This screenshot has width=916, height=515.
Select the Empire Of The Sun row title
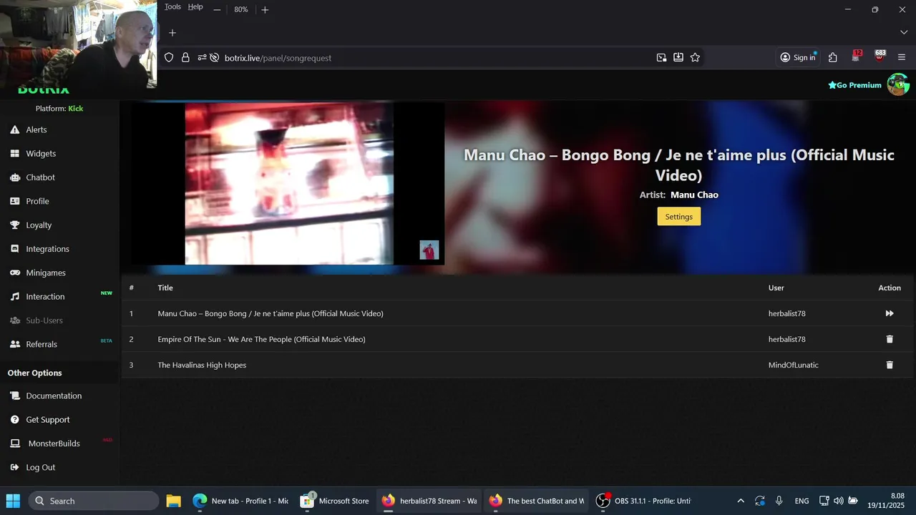click(261, 339)
